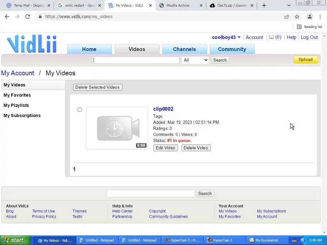Click the browser back arrow
The height and width of the screenshot is (245, 327).
coord(7,17)
